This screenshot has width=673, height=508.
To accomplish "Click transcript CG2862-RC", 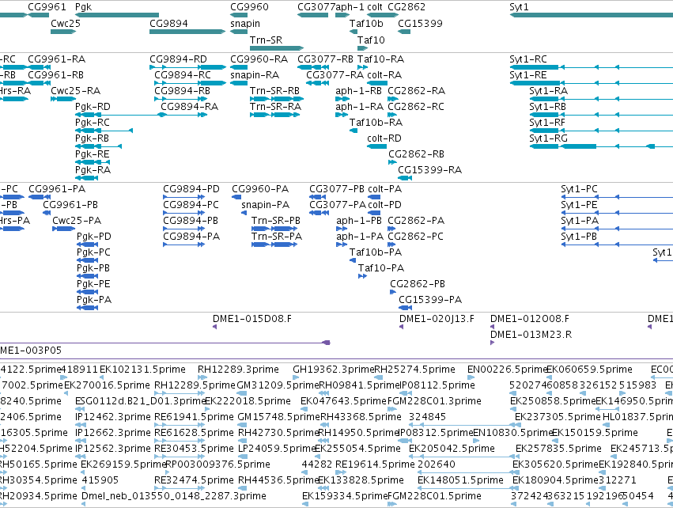I will coord(416,107).
